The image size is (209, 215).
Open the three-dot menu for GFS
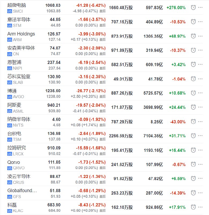200,193
